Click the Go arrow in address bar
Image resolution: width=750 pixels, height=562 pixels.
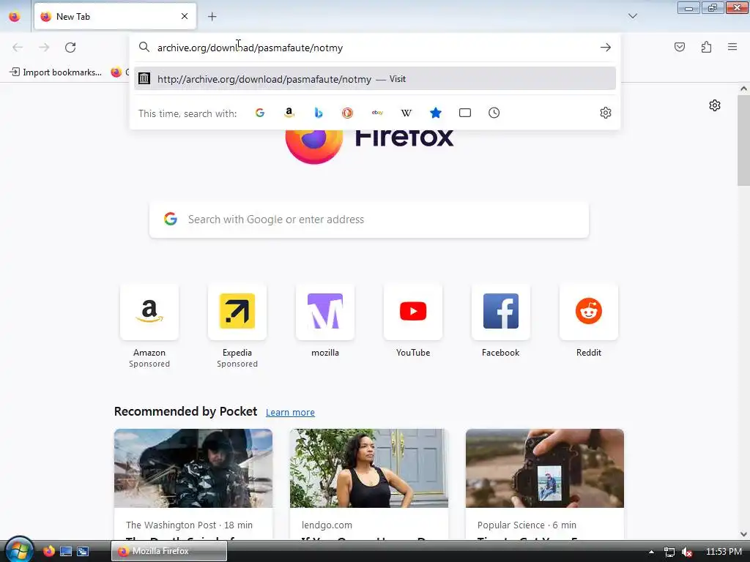[605, 48]
